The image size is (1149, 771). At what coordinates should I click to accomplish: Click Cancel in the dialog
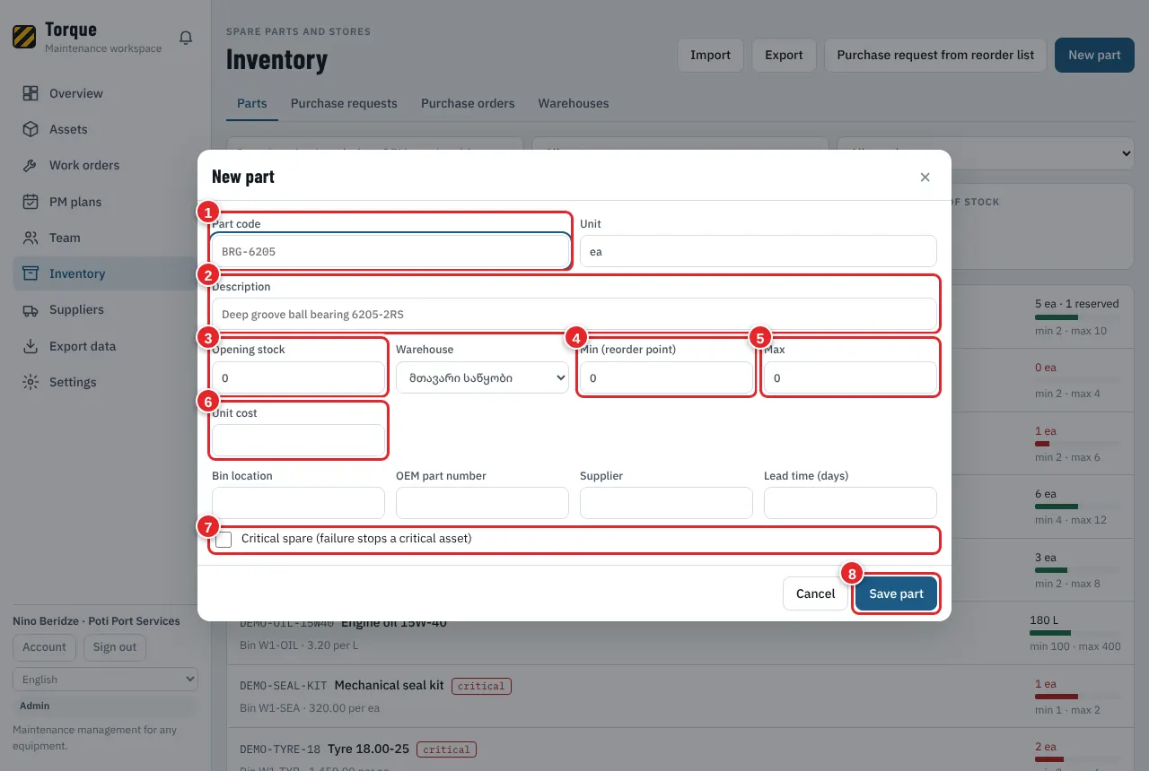coord(815,593)
